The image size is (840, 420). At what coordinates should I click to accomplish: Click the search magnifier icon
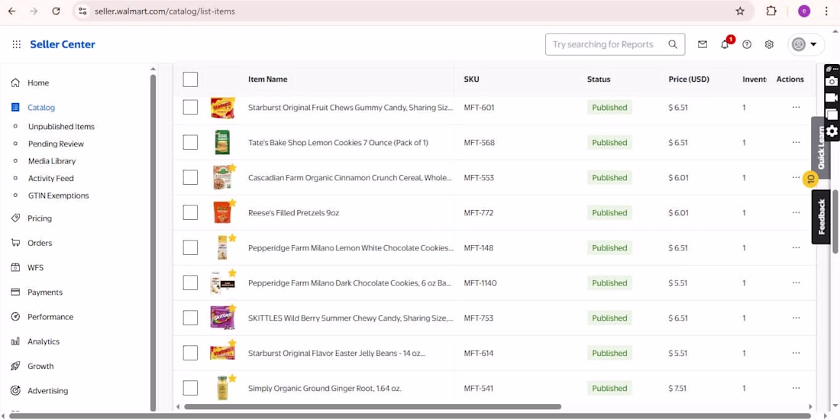click(673, 44)
